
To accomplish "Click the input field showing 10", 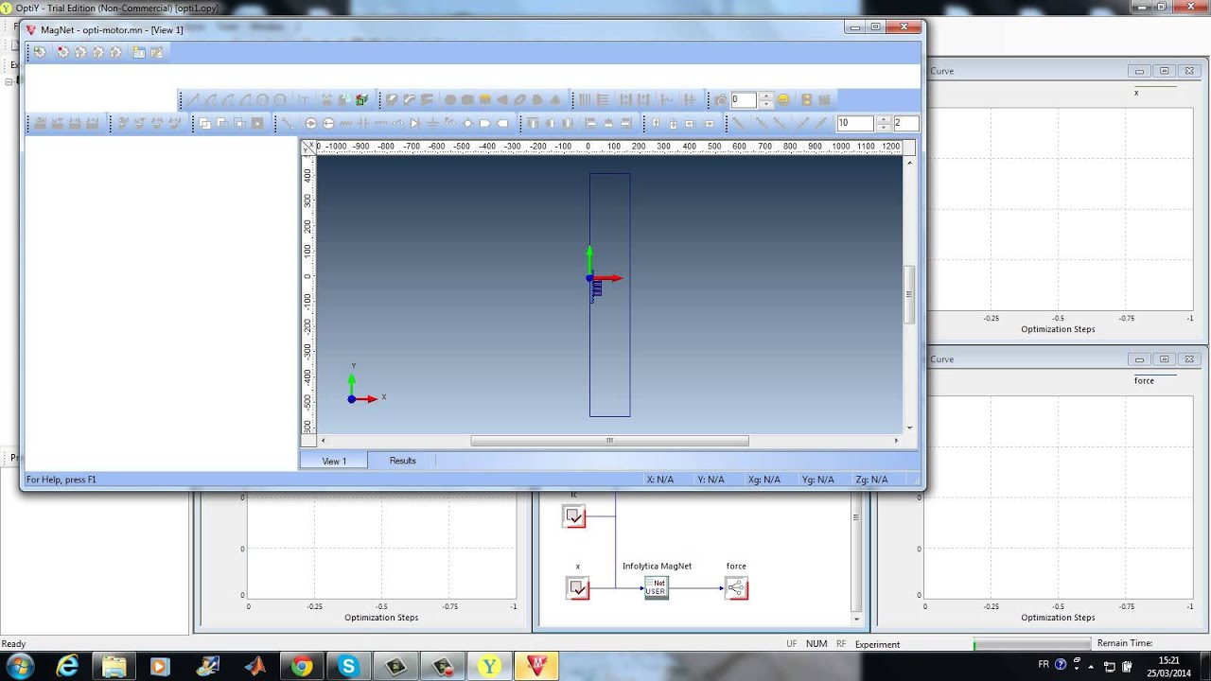I will click(855, 123).
